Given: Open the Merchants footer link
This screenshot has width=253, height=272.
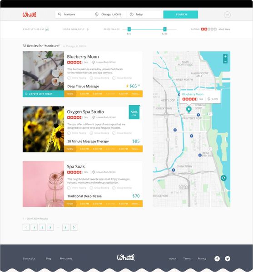Looking at the screenshot, I should pos(66,258).
